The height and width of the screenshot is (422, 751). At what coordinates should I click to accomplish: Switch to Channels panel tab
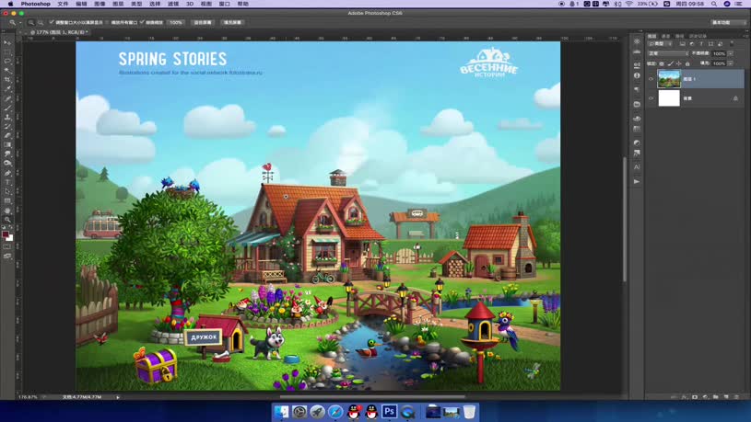pos(665,37)
